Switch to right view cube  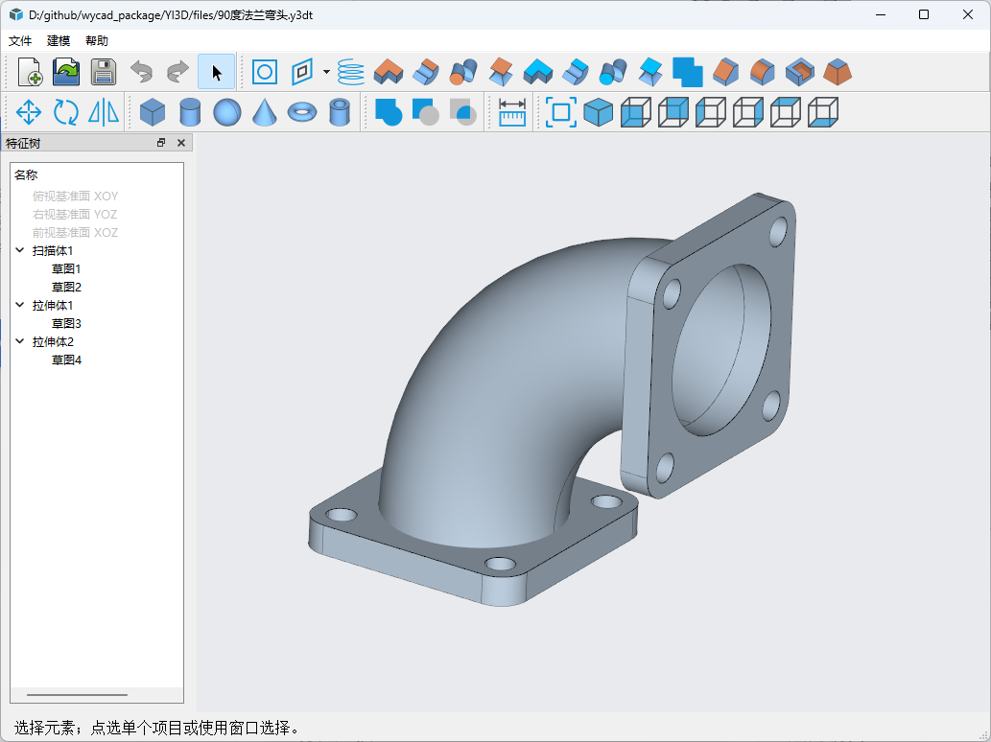[x=747, y=112]
